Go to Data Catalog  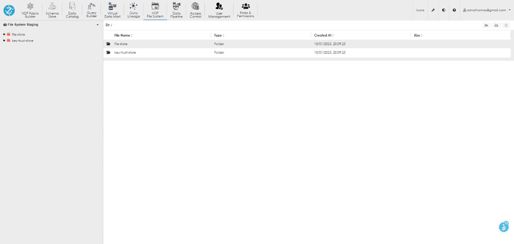click(x=72, y=10)
